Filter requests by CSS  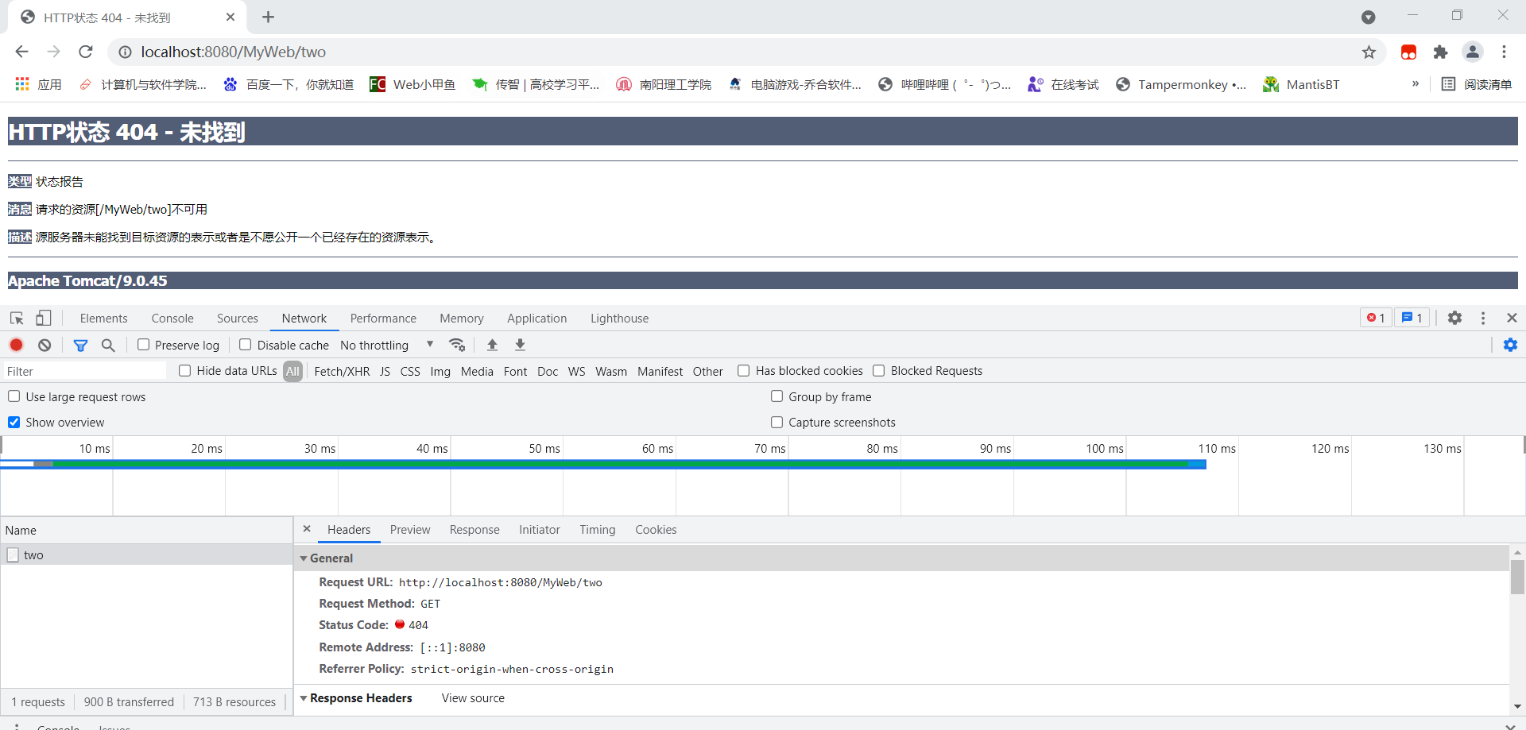click(410, 371)
